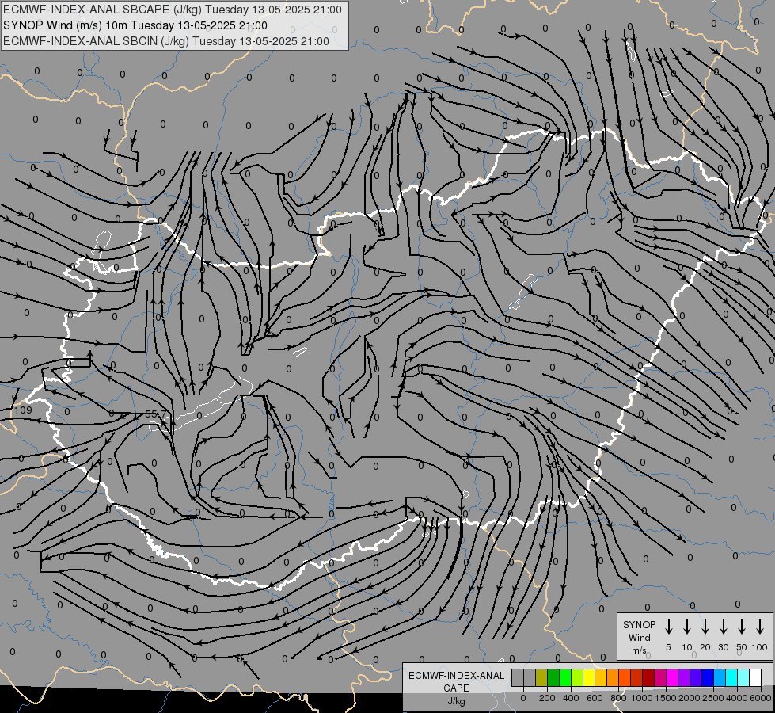Click the 10 m/s wind arrow in the legend
The height and width of the screenshot is (713, 775).
coord(687,627)
